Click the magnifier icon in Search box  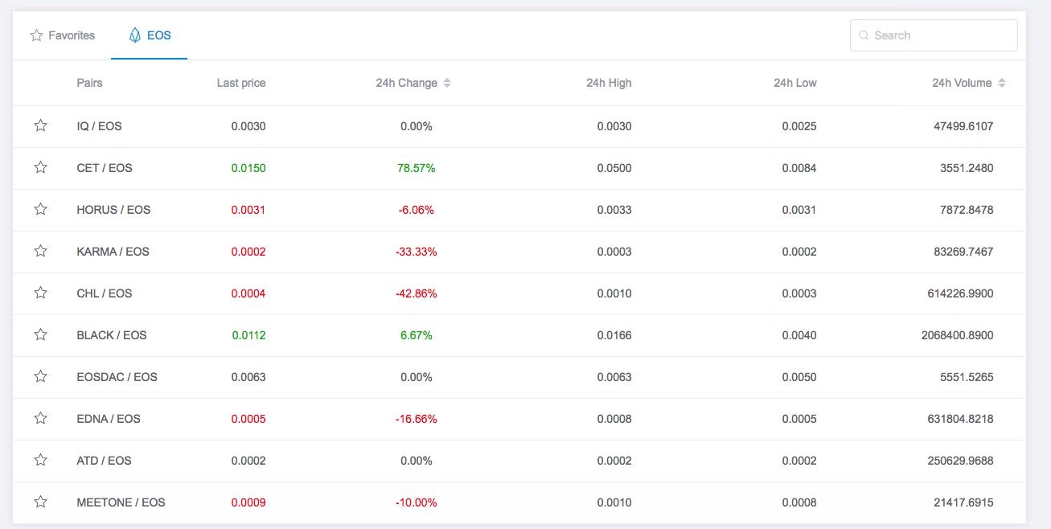864,35
